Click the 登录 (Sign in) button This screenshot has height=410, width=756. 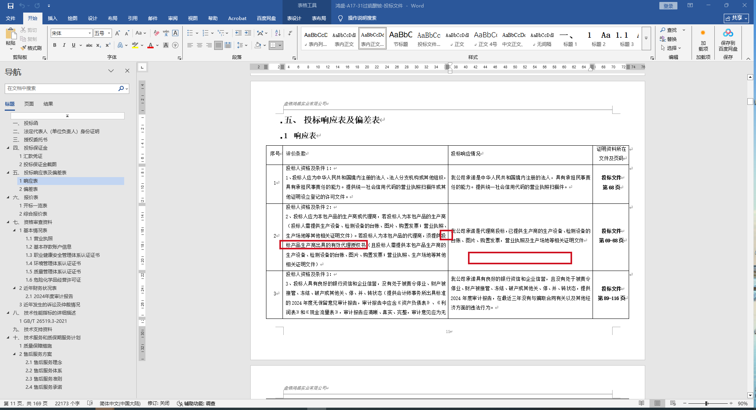coord(668,6)
